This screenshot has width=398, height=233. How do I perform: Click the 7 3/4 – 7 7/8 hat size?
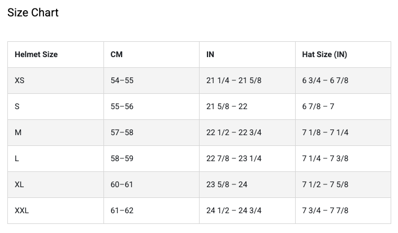pos(325,210)
